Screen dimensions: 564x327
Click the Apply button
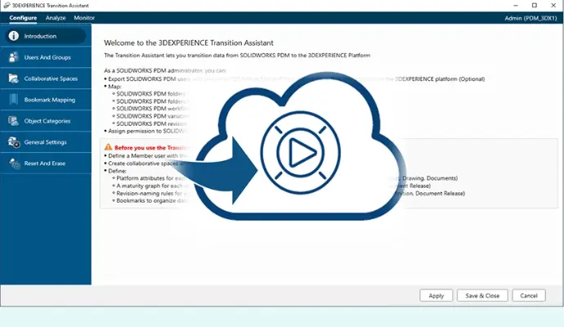(436, 295)
